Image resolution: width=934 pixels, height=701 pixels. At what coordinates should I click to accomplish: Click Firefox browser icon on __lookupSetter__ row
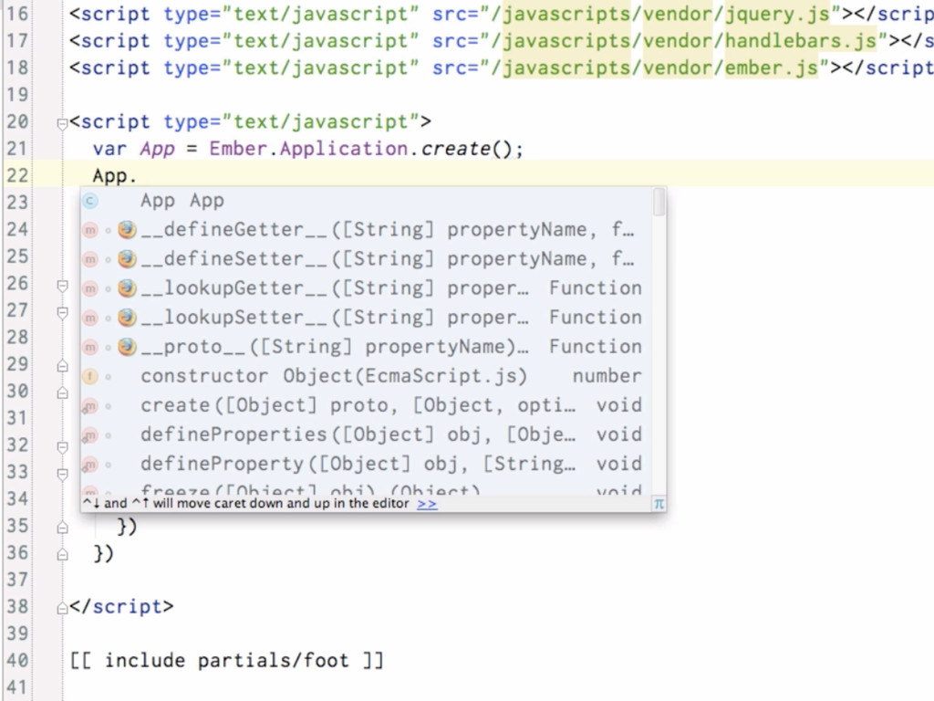click(127, 317)
